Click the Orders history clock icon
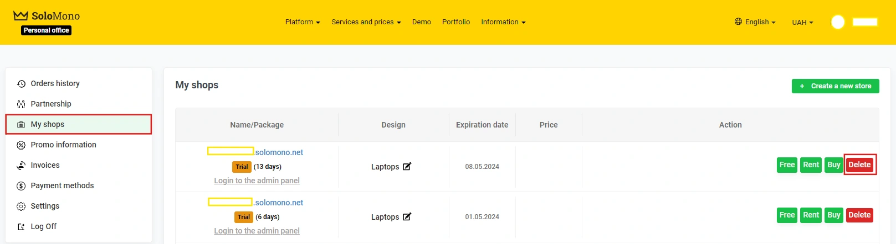This screenshot has width=896, height=244. [21, 84]
